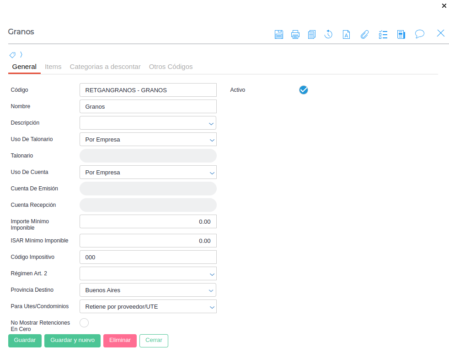
Task: Click the tag icon above tabs
Action: point(12,55)
